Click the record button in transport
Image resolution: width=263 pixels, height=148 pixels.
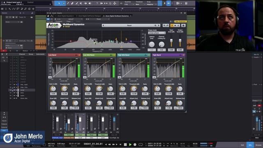click(x=135, y=144)
